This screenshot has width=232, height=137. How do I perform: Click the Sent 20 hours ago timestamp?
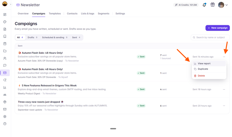(202, 106)
